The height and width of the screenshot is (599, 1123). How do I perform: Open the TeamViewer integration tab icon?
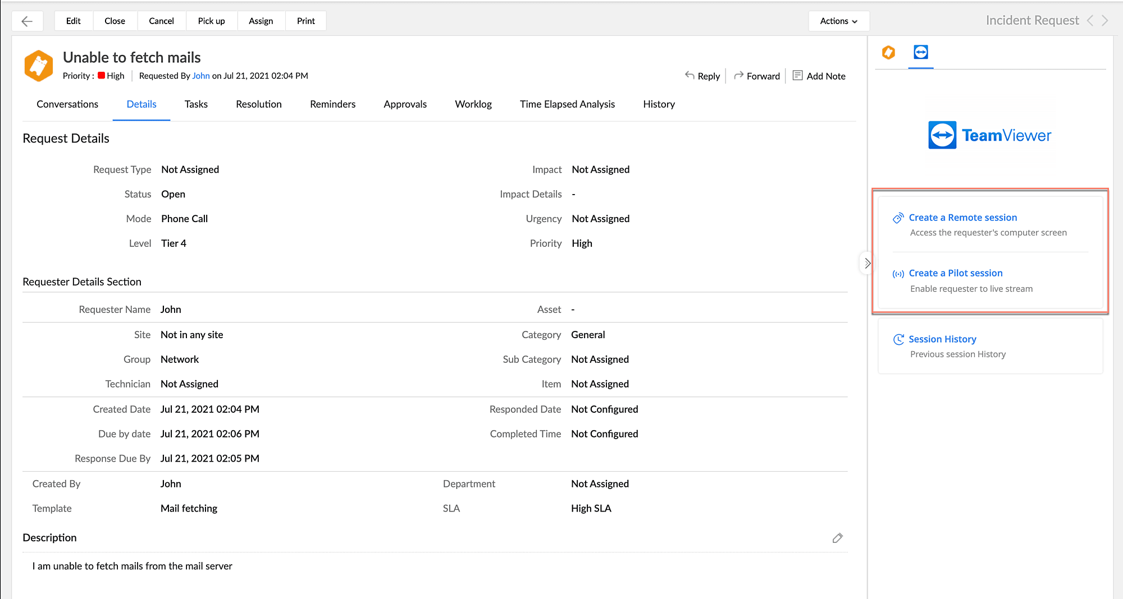click(x=921, y=52)
